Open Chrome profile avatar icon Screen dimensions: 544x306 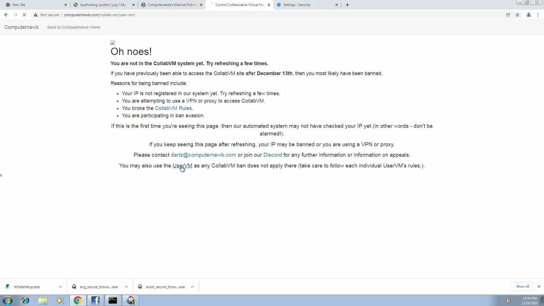[528, 15]
